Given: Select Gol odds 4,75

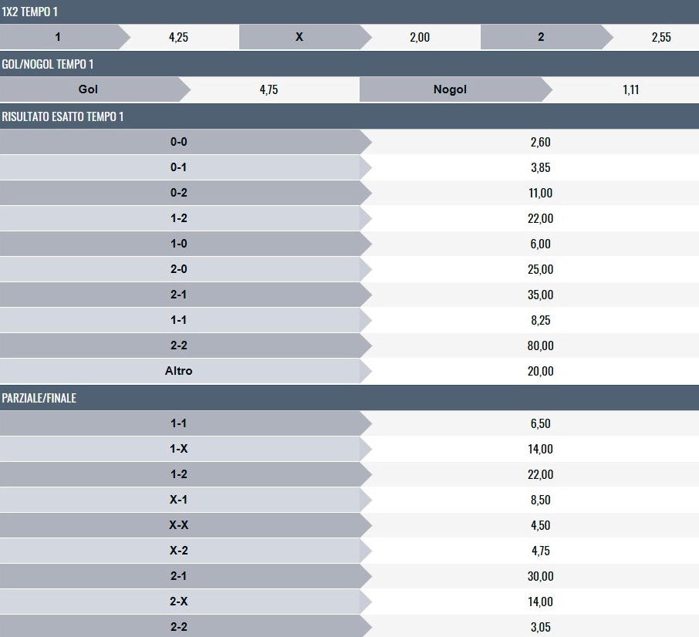Looking at the screenshot, I should click(x=268, y=89).
